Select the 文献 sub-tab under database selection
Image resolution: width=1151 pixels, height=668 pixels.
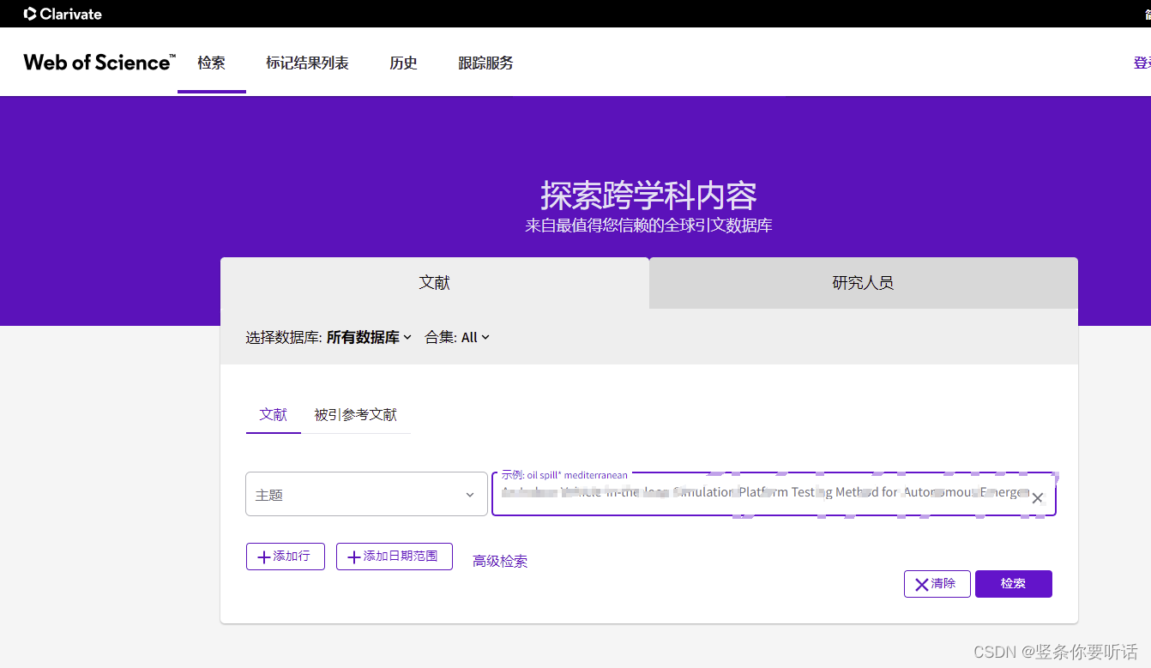pyautogui.click(x=274, y=415)
